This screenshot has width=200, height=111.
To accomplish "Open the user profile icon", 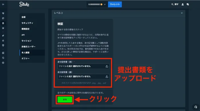I will point(183,4).
